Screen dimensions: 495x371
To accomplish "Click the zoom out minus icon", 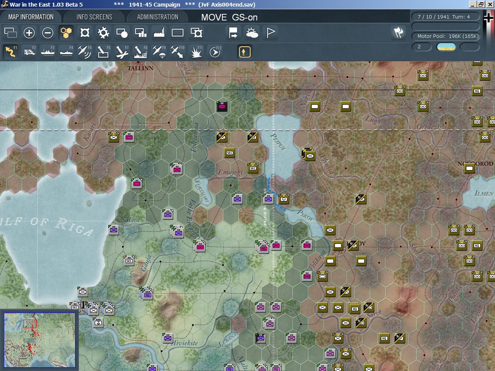I will click(48, 33).
